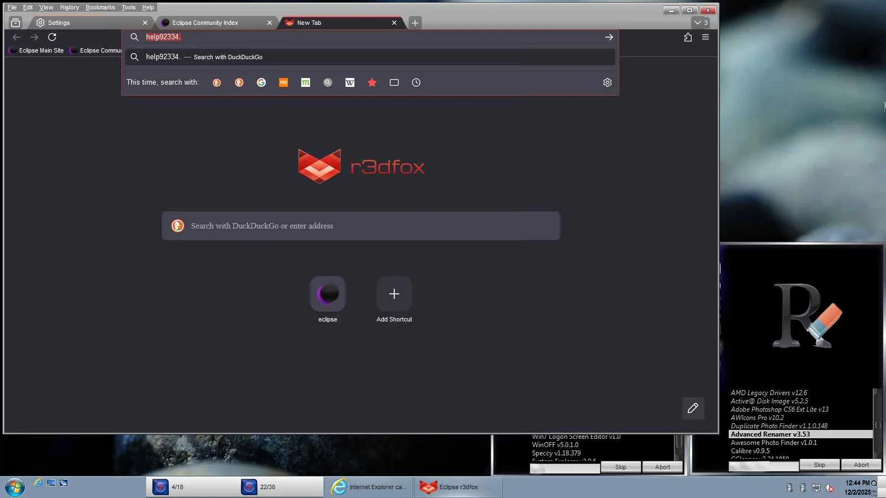Go back with the back arrow

(x=17, y=37)
